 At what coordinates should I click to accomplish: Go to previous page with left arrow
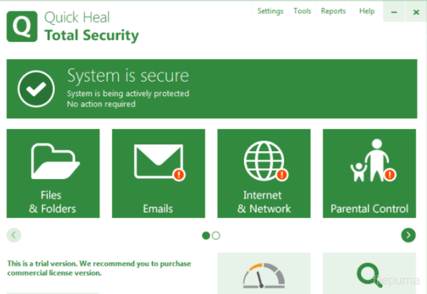pyautogui.click(x=14, y=235)
